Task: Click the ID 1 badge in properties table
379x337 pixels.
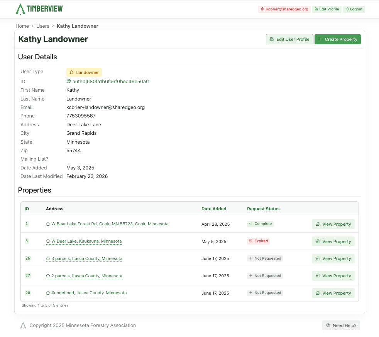Action: point(27,224)
